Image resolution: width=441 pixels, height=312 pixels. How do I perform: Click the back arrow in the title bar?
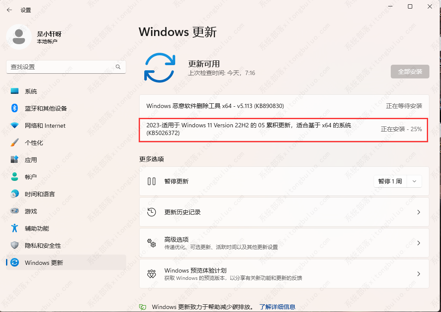[x=9, y=10]
